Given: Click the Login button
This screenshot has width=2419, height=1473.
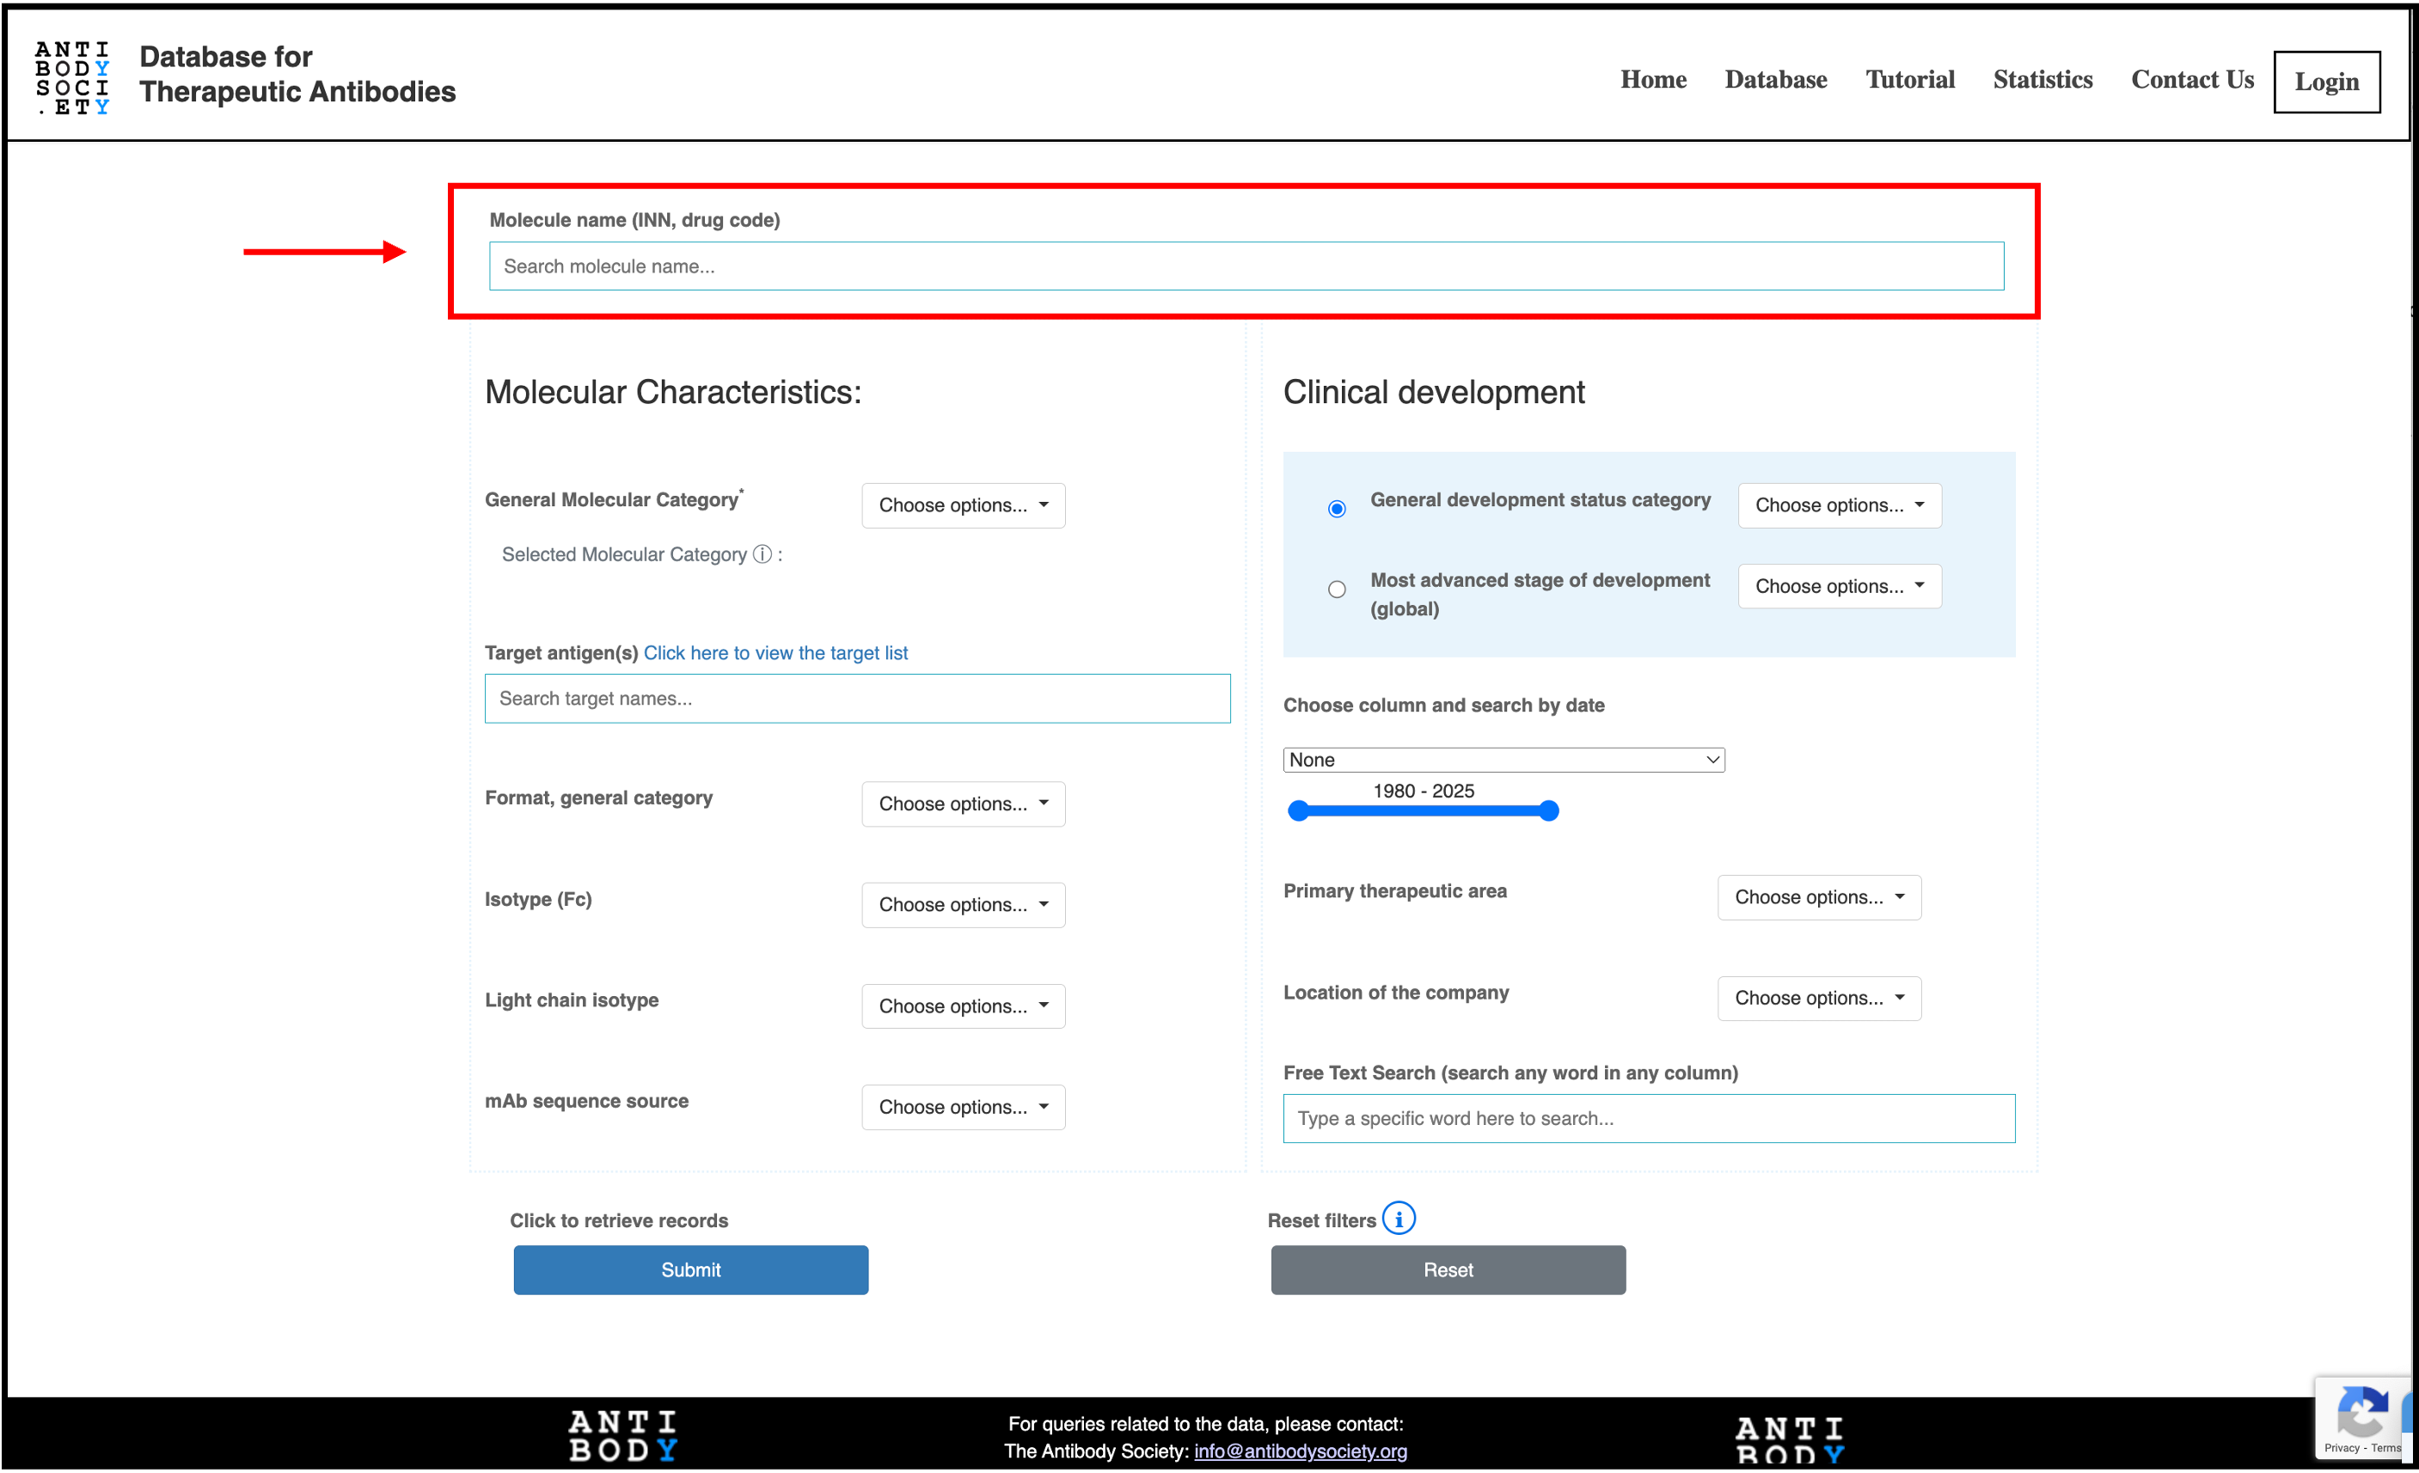Looking at the screenshot, I should [x=2327, y=82].
